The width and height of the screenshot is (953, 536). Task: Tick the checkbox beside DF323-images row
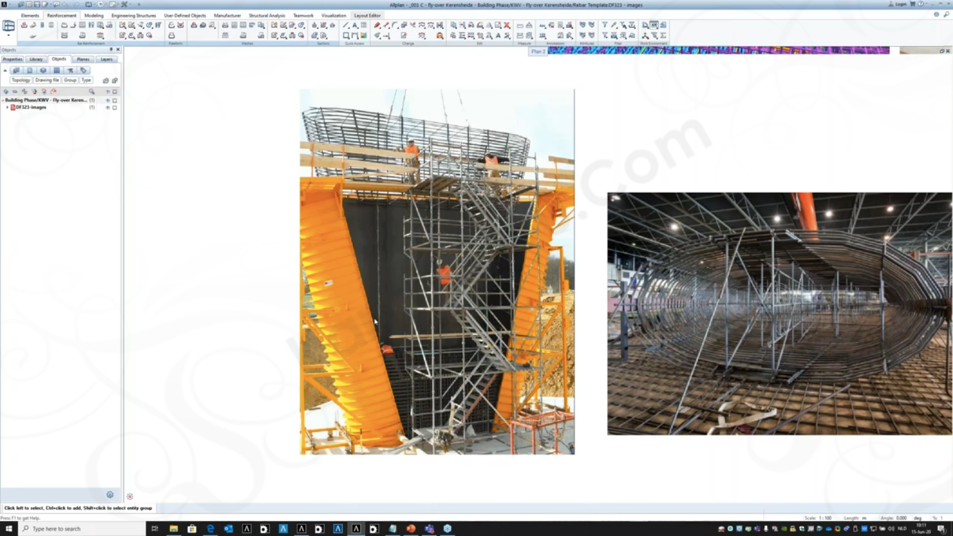(x=115, y=107)
